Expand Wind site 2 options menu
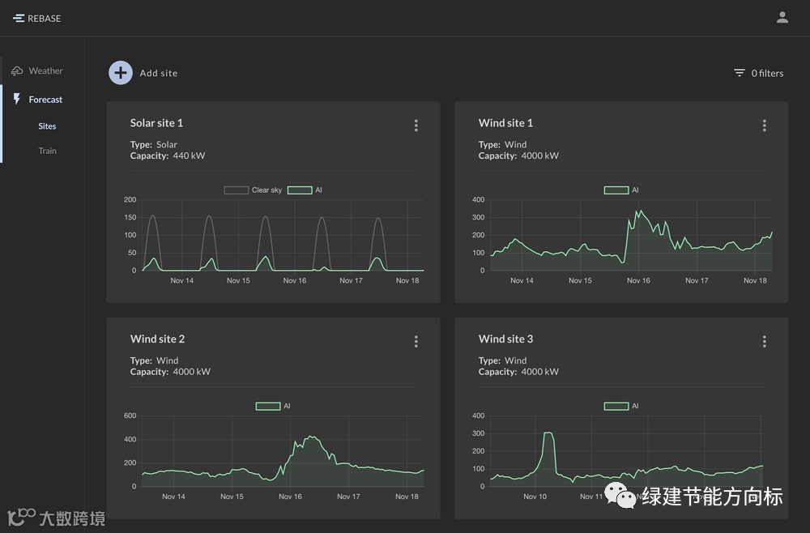Viewport: 810px width, 533px height. pos(416,342)
